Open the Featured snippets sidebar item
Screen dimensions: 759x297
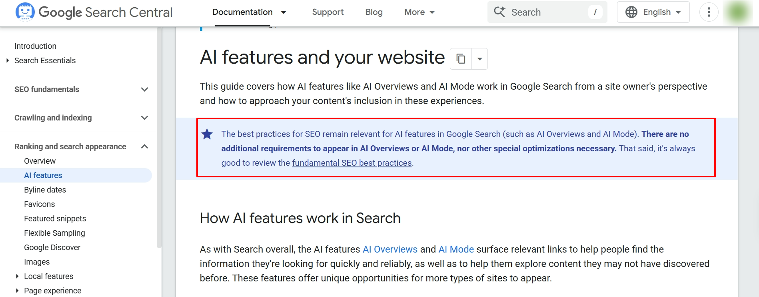(x=55, y=219)
